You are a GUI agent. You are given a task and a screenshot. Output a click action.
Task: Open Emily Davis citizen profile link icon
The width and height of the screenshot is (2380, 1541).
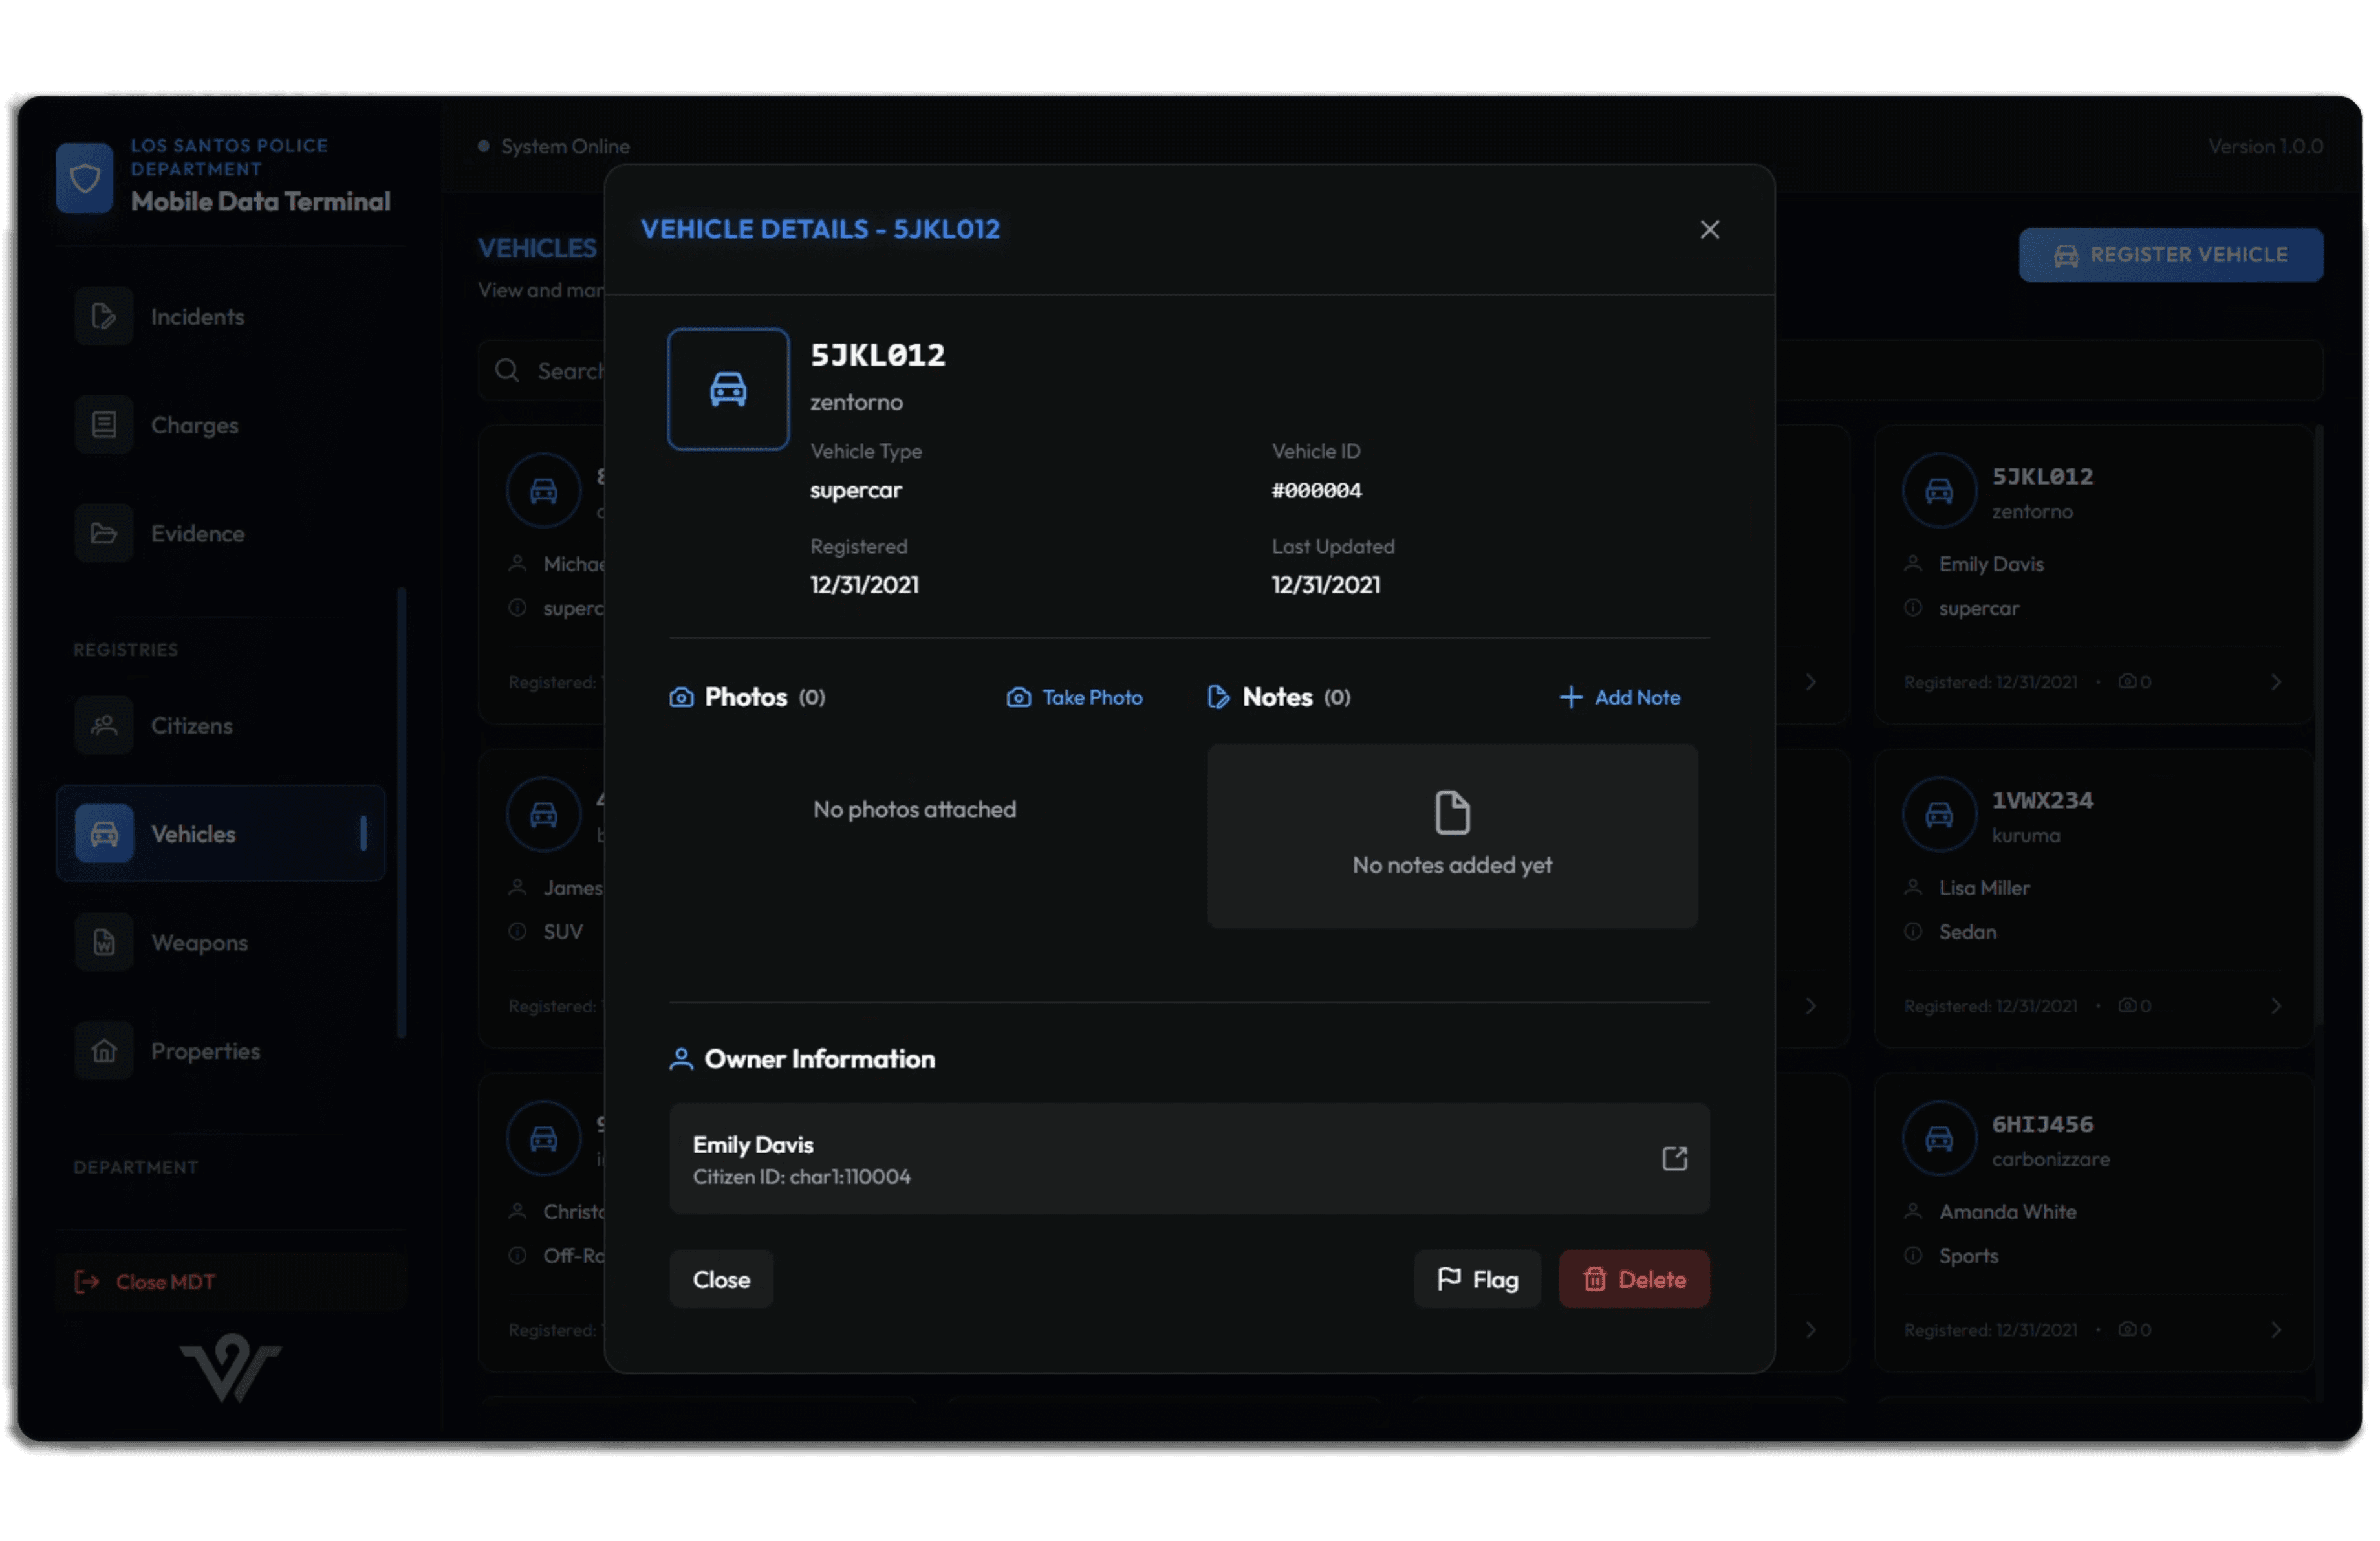pyautogui.click(x=1674, y=1158)
